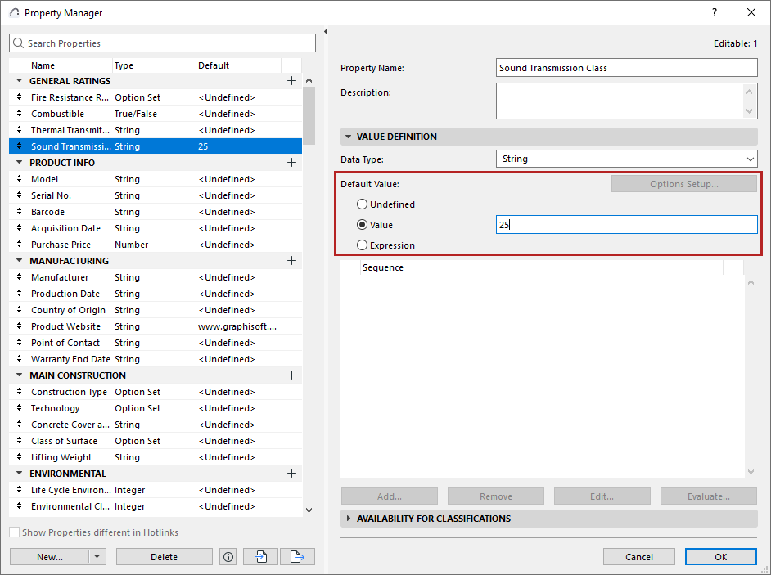Click reorder handle for Technology row

coord(19,408)
